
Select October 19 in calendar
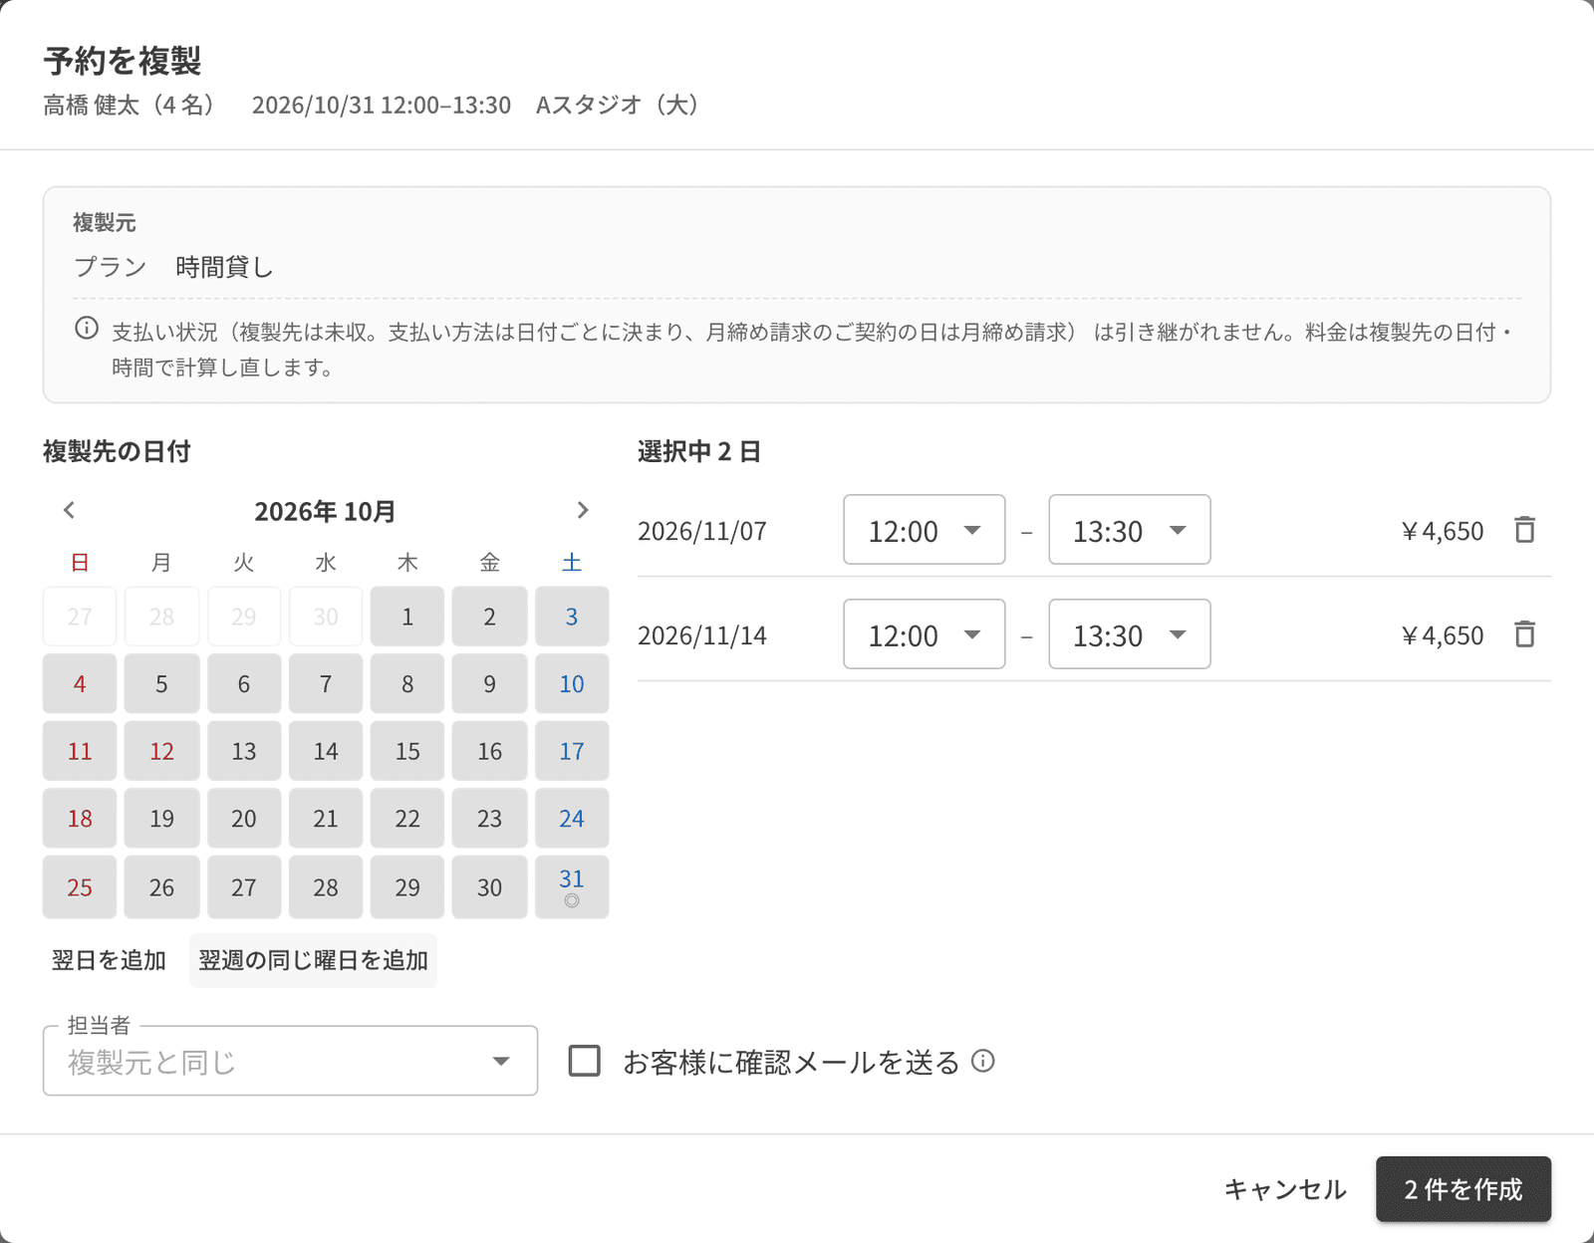pyautogui.click(x=161, y=819)
